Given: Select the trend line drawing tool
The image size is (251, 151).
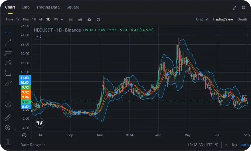Looking at the screenshot, I should (x=8, y=42).
